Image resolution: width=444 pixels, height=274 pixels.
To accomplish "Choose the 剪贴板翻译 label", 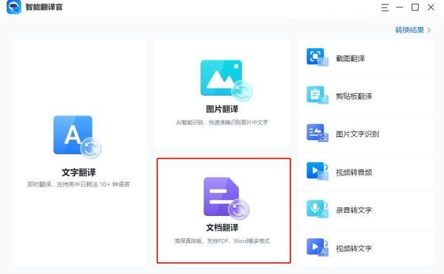I will [x=354, y=96].
